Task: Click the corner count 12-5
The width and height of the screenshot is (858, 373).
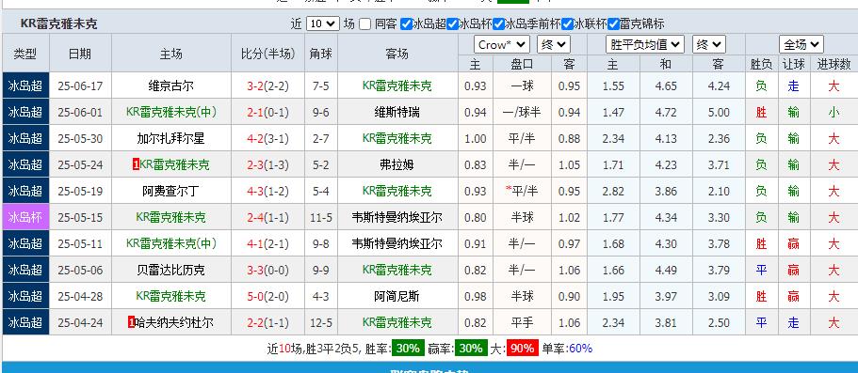Action: click(320, 323)
